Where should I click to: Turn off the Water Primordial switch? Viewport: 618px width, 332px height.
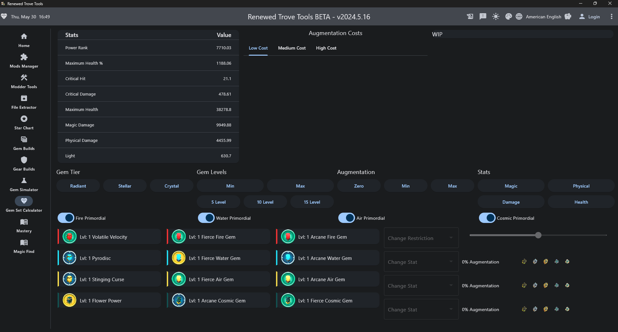206,218
